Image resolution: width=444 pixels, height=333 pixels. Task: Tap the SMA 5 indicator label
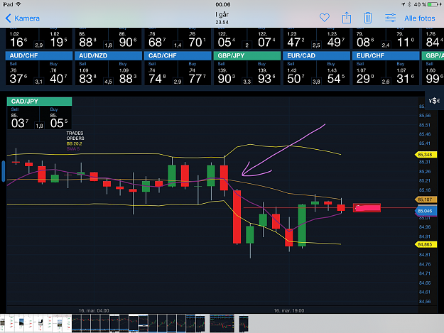[73, 149]
